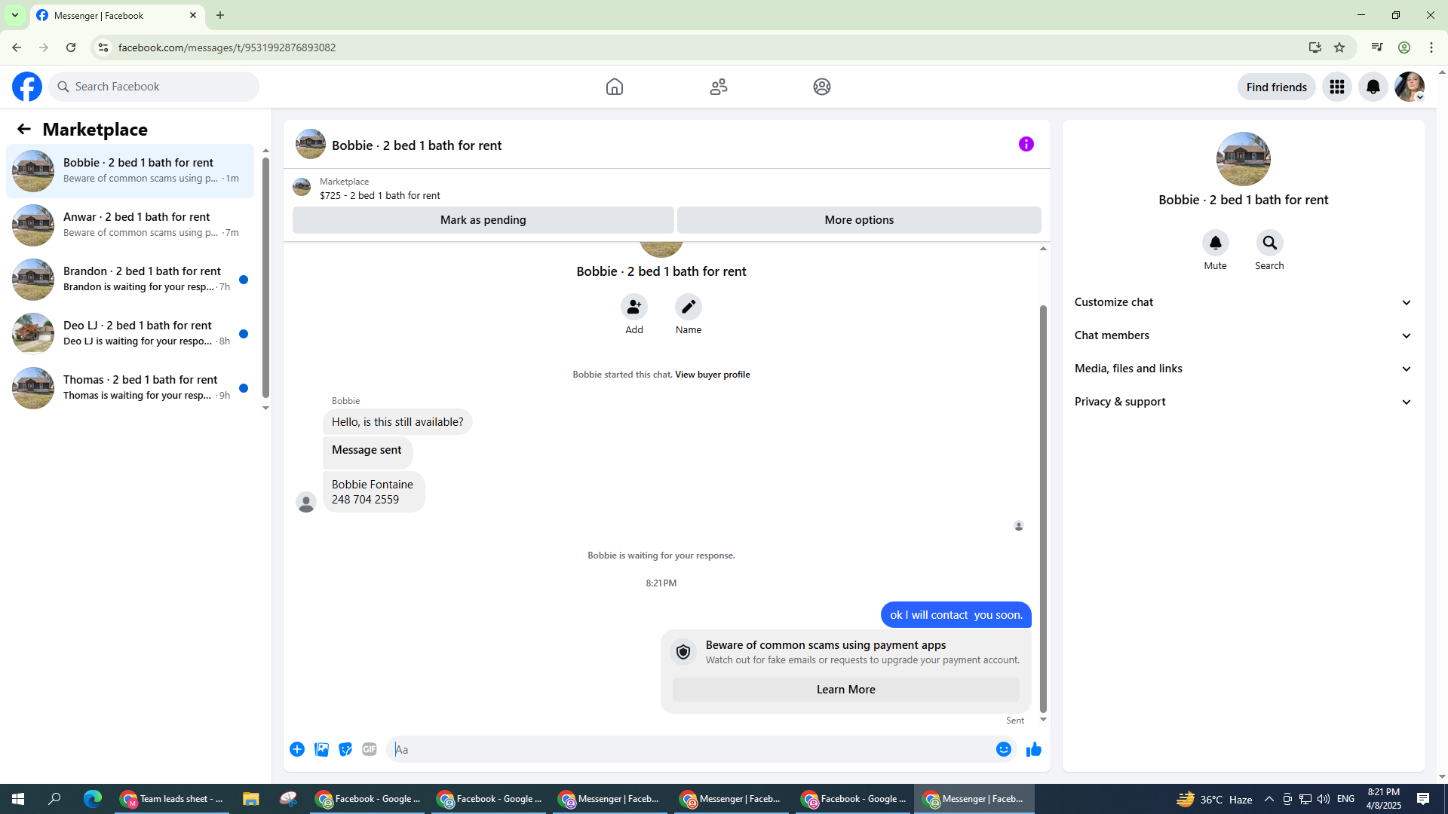Click the View buyer profile link
This screenshot has width=1448, height=814.
[712, 375]
